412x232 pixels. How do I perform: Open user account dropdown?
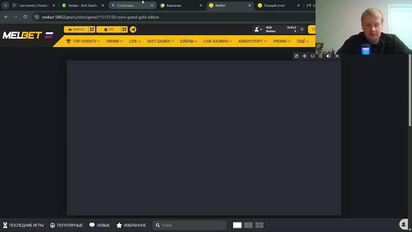[x=258, y=29]
